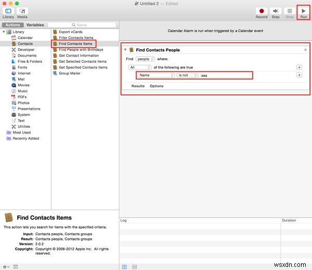Add criteria row next to Name rule
The width and height of the screenshot is (312, 270).
(299, 75)
